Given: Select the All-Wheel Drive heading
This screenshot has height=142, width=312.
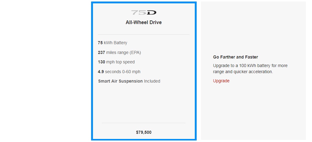Looking at the screenshot, I should [x=144, y=23].
